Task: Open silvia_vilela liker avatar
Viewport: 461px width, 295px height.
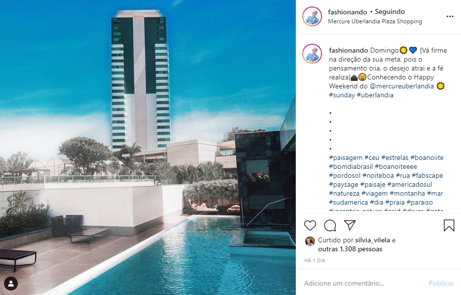Action: (x=310, y=241)
